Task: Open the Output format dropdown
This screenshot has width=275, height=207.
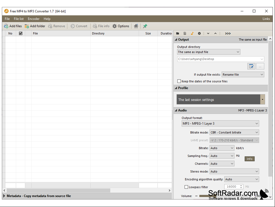Action: tap(220, 123)
